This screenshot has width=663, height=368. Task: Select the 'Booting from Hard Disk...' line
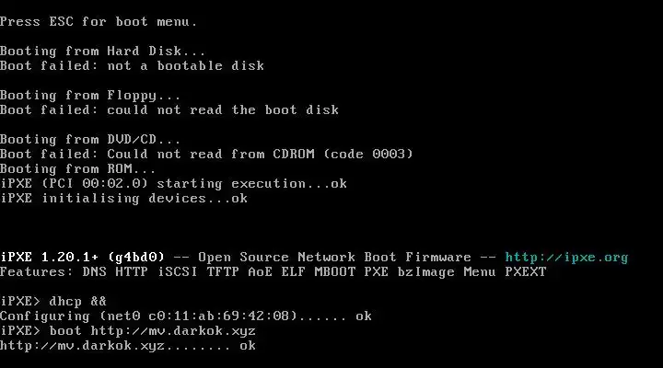[103, 52]
